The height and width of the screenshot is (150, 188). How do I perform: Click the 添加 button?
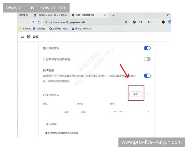(x=136, y=94)
